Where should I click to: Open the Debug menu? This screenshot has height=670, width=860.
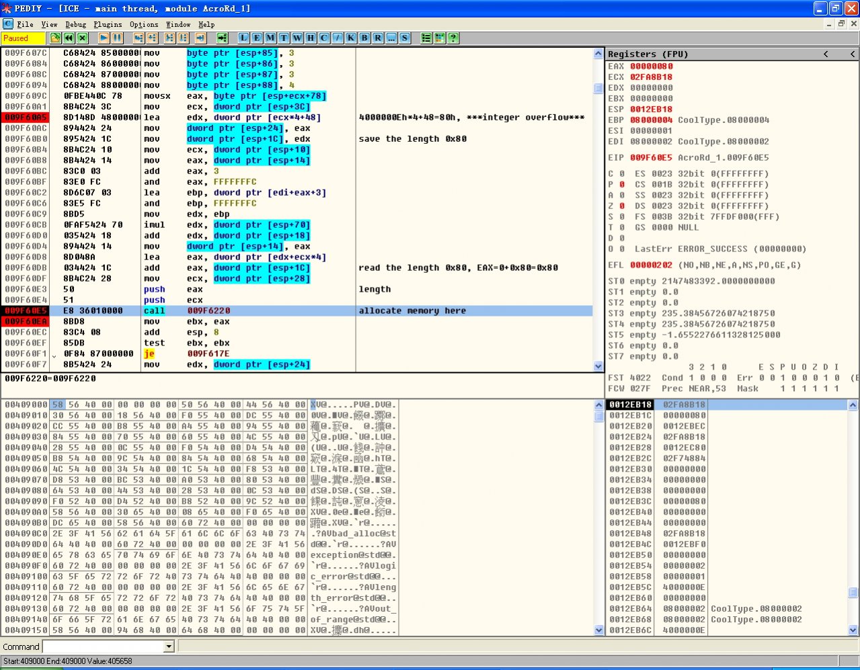[75, 24]
